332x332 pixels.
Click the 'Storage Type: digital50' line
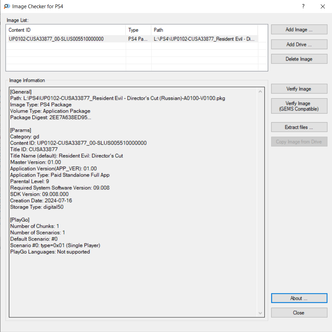(37, 207)
